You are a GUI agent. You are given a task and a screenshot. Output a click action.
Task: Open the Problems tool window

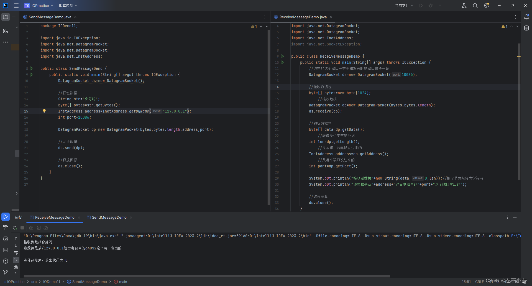click(6, 261)
